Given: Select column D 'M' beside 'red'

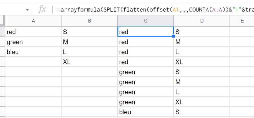Looking at the screenshot, I should [202, 42].
